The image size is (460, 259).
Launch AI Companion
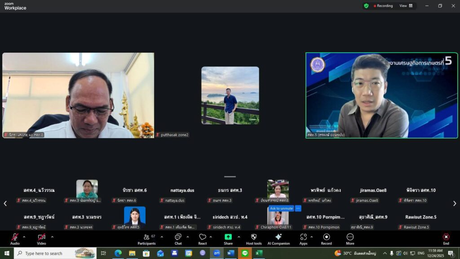tap(279, 238)
